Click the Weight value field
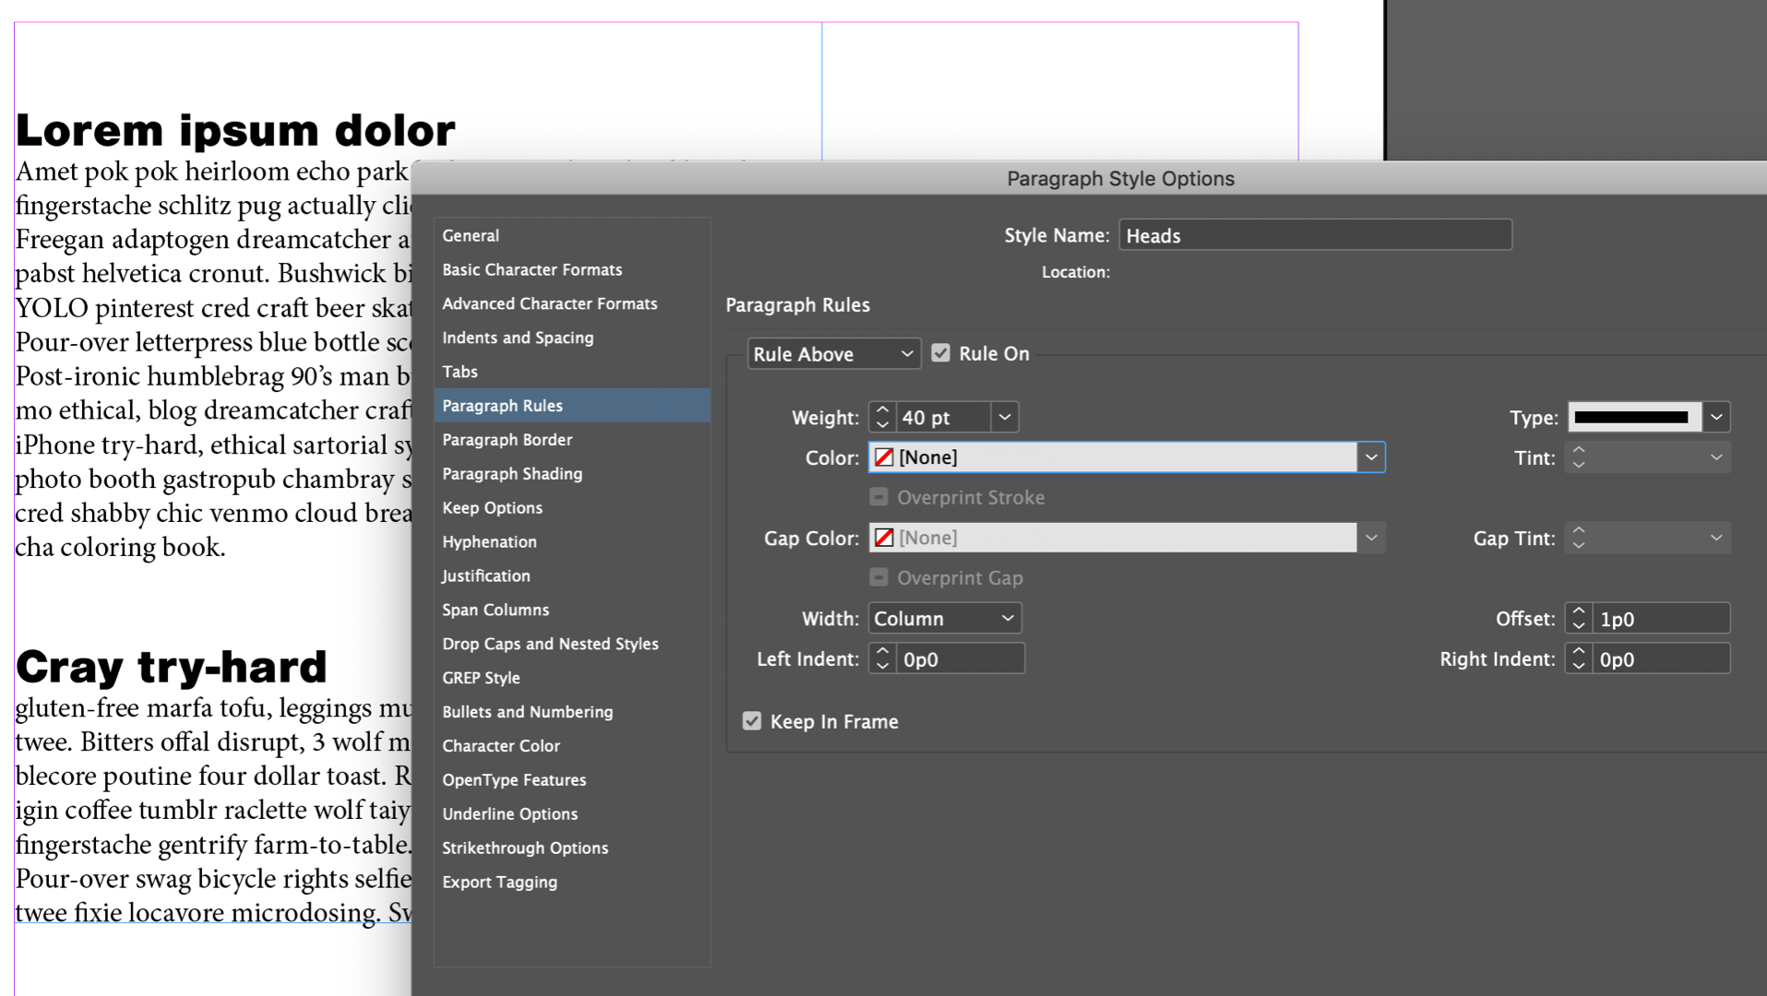The width and height of the screenshot is (1767, 996). (x=942, y=418)
